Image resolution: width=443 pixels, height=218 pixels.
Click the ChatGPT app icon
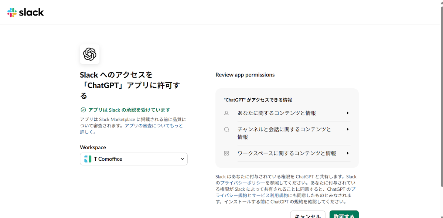click(x=89, y=54)
